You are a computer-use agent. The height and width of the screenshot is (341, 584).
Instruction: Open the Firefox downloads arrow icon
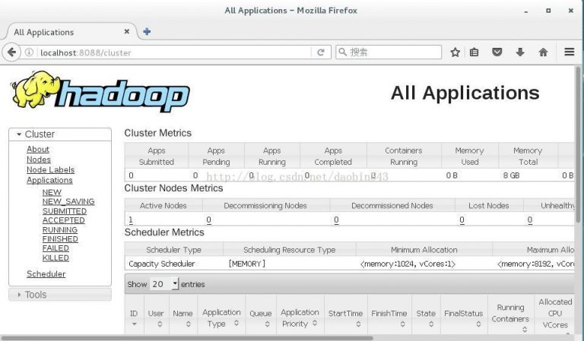coord(520,52)
